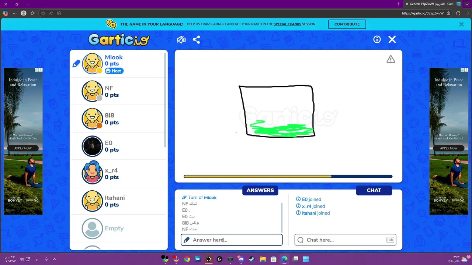Click the pencil drawing indicator beside Mlook

point(76,64)
